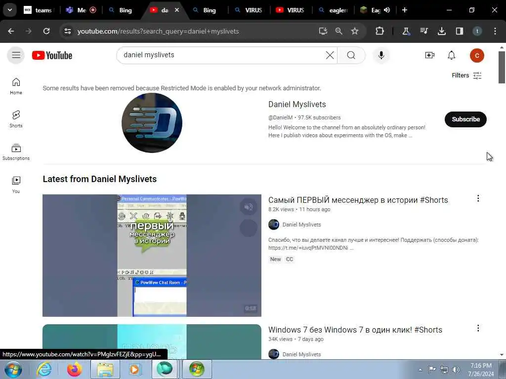Focus the browser address bar URL
This screenshot has height=379, width=506.
(x=158, y=31)
